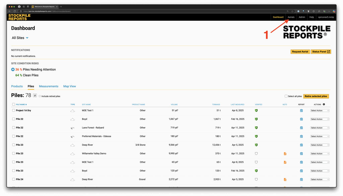The width and height of the screenshot is (343, 196).
Task: Open the note icon for Willamette Valley Demo pile
Action: (285, 154)
